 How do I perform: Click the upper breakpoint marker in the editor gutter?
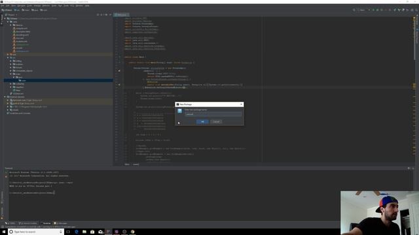click(x=119, y=71)
